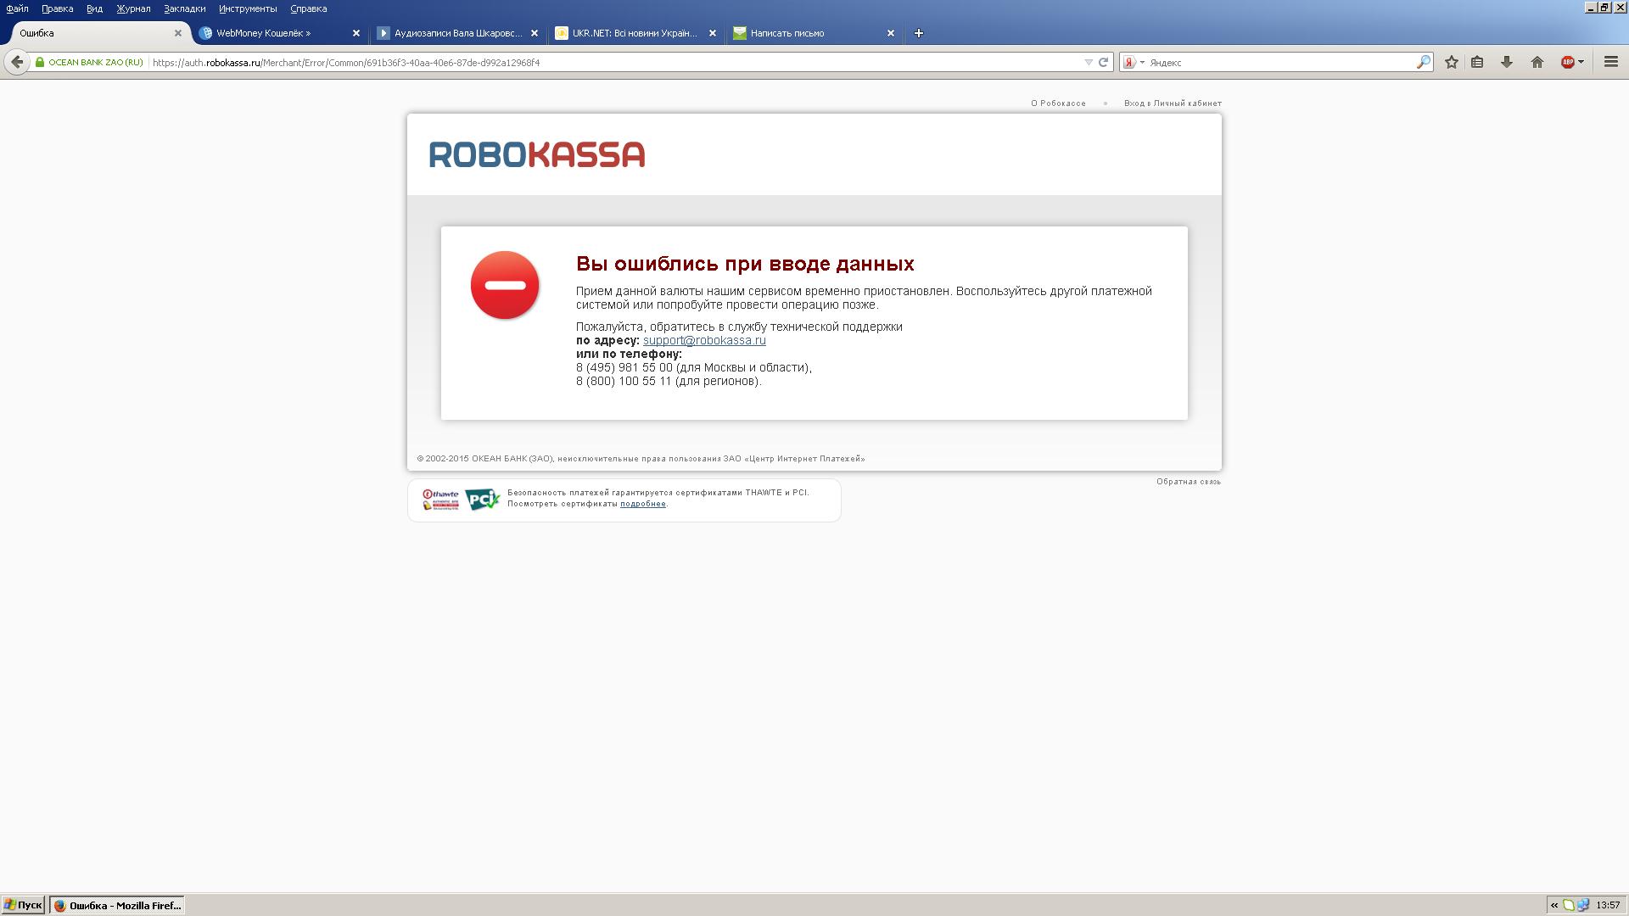
Task: Click the search magnifier icon
Action: [x=1424, y=62]
